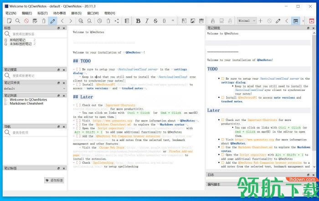Insert an image with the picture icon
Screen dimensions: 319x201
click(x=193, y=21)
